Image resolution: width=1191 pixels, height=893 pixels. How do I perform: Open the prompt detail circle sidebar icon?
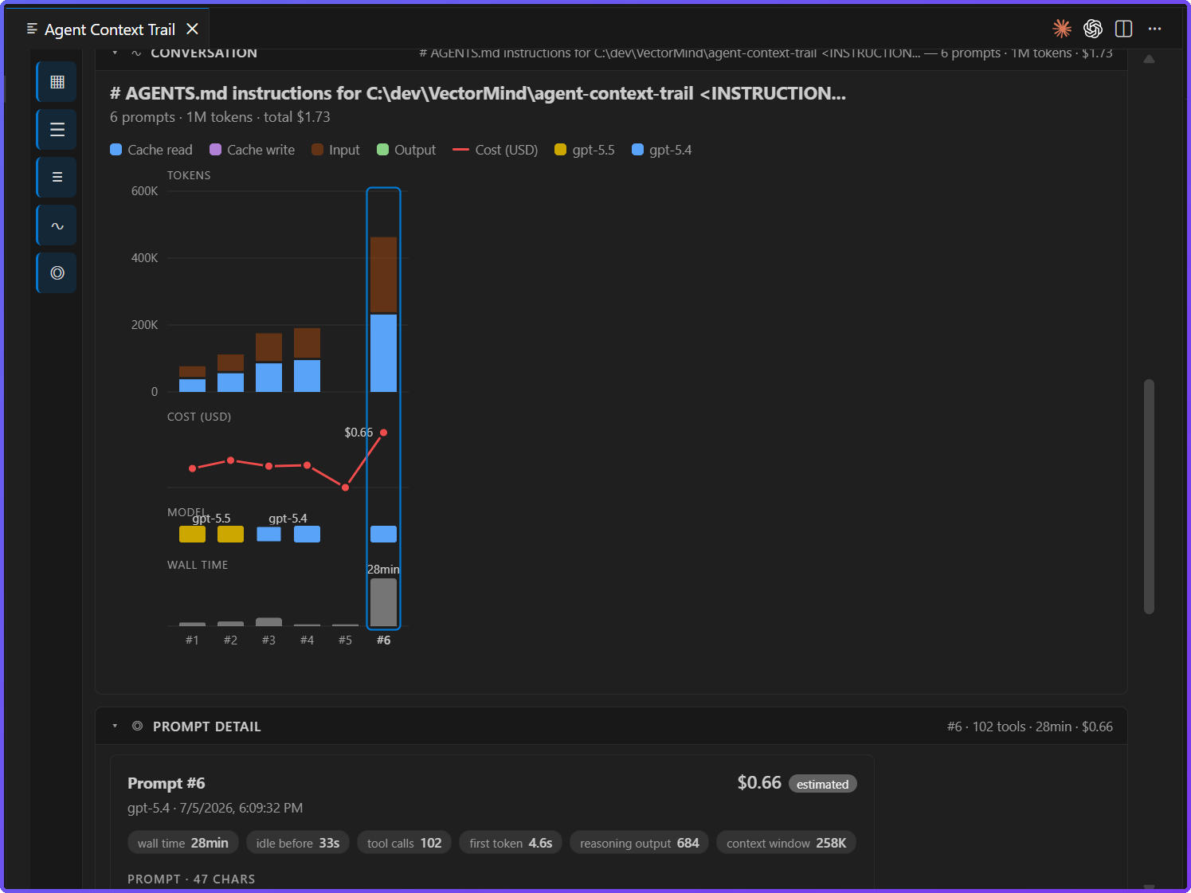pos(57,272)
